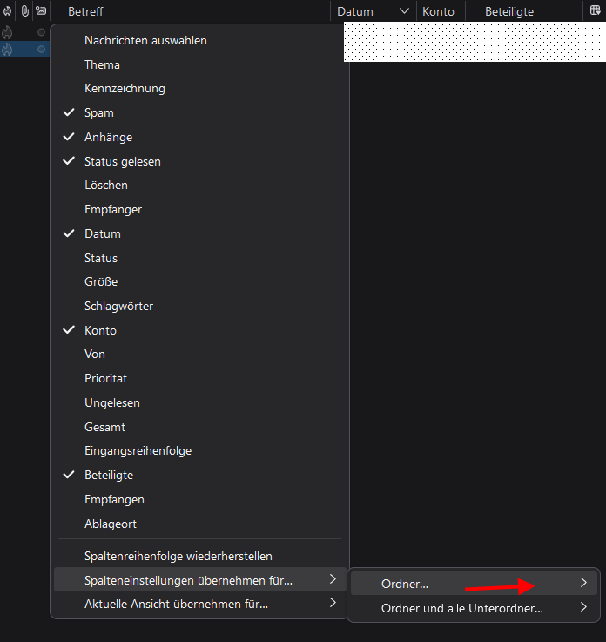Image resolution: width=606 pixels, height=642 pixels.
Task: Uncheck the Beteiligte entry in the menu
Action: coord(199,475)
